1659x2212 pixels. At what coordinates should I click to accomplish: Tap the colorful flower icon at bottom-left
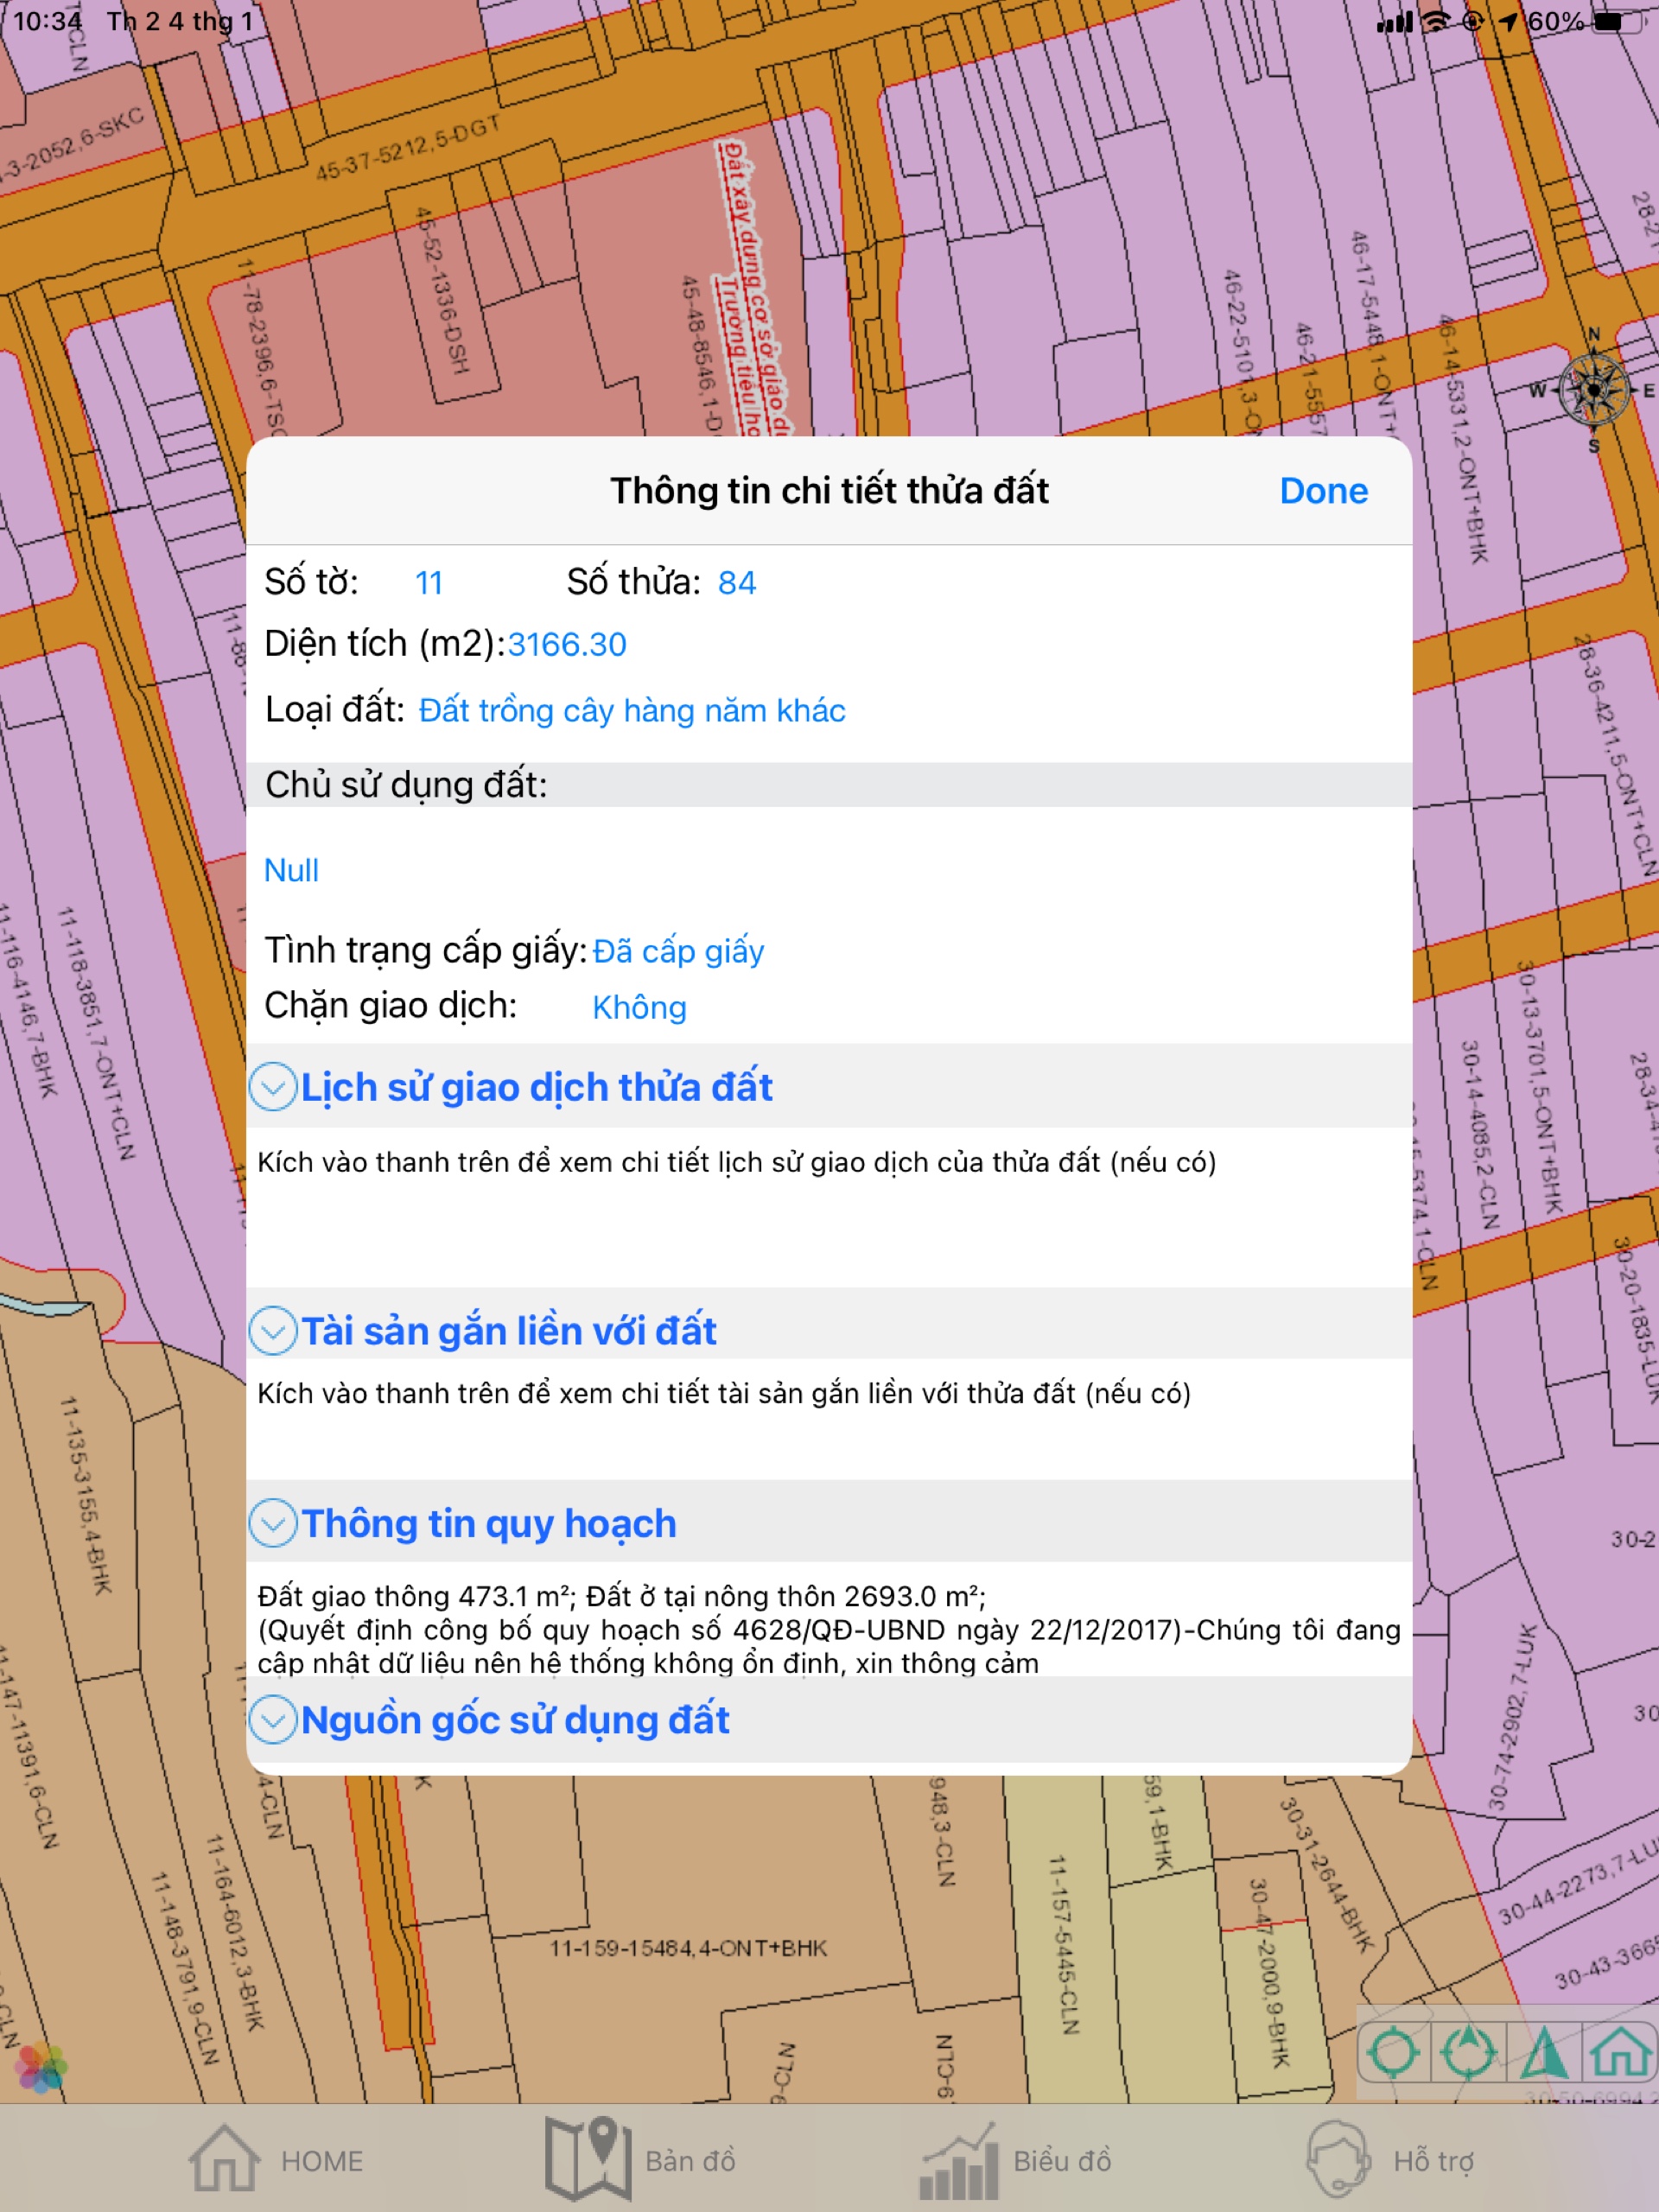pyautogui.click(x=41, y=2067)
